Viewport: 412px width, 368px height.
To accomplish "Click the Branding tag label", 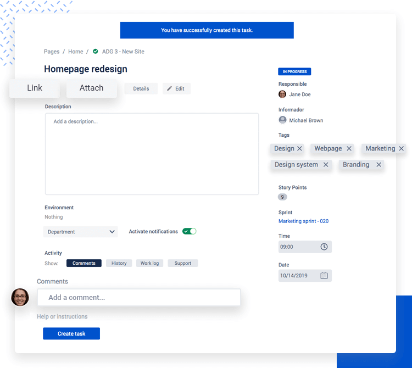I will [356, 165].
